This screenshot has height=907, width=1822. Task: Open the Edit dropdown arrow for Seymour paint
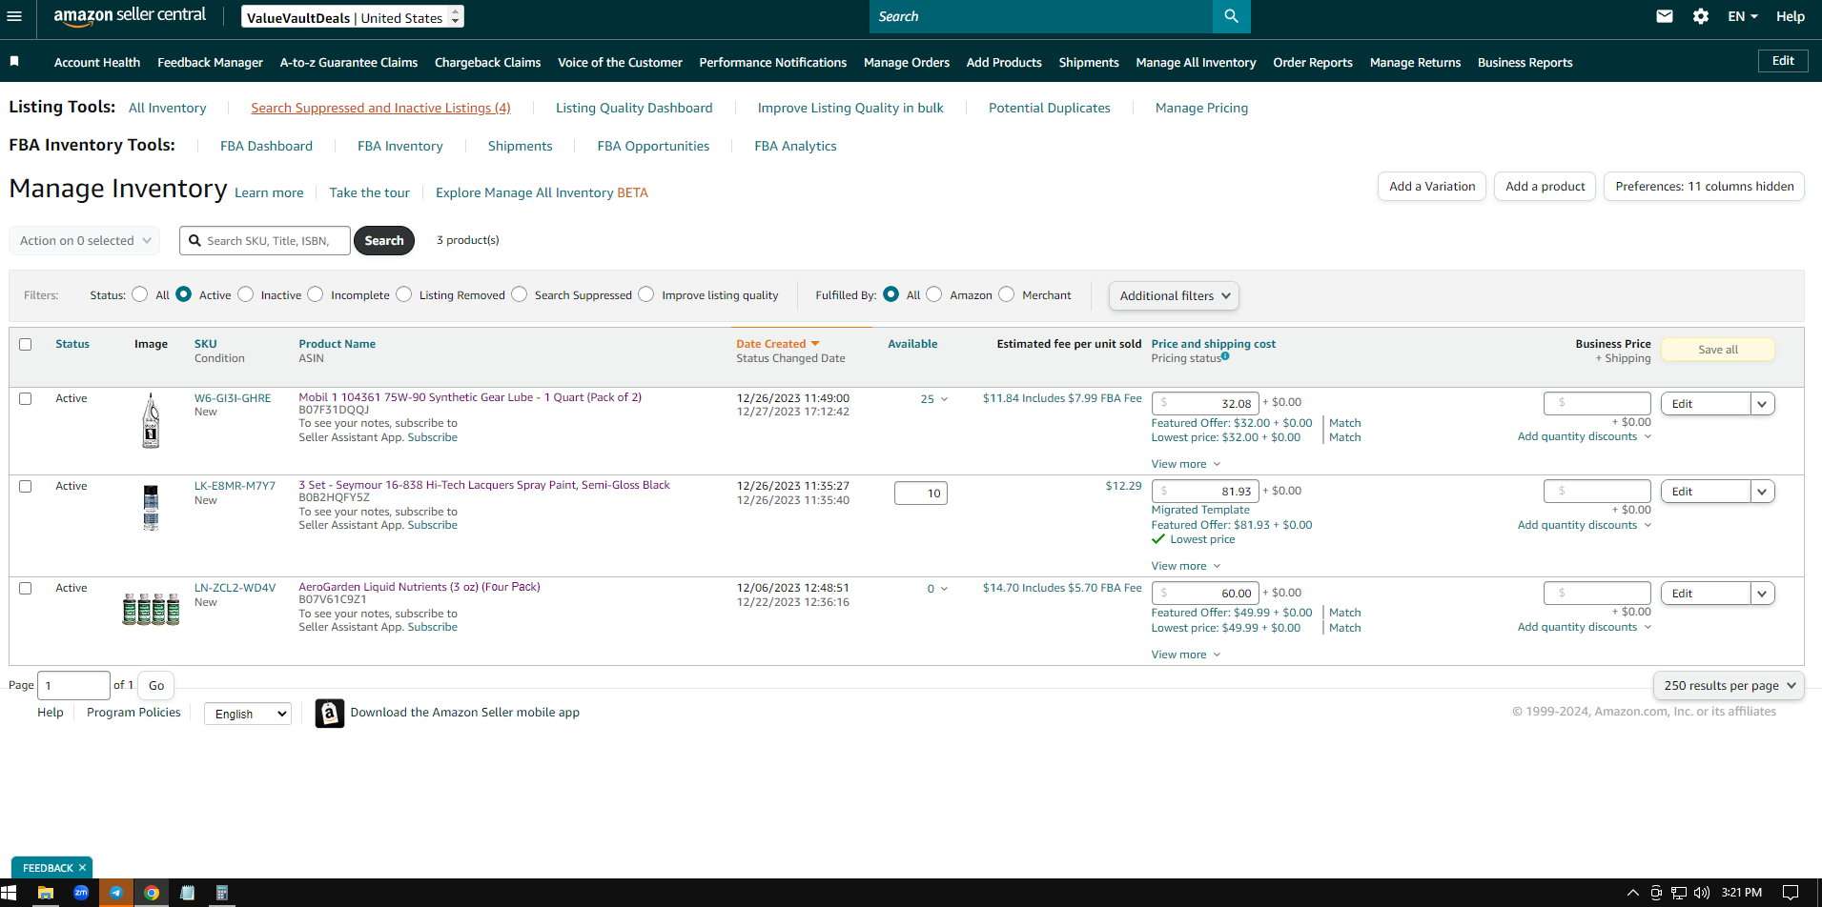click(x=1762, y=492)
